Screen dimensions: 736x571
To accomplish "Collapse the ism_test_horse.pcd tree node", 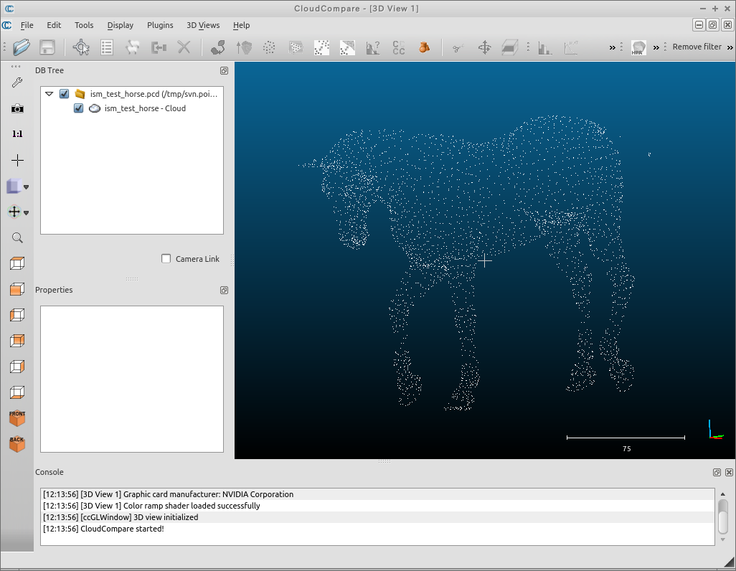I will click(x=49, y=94).
